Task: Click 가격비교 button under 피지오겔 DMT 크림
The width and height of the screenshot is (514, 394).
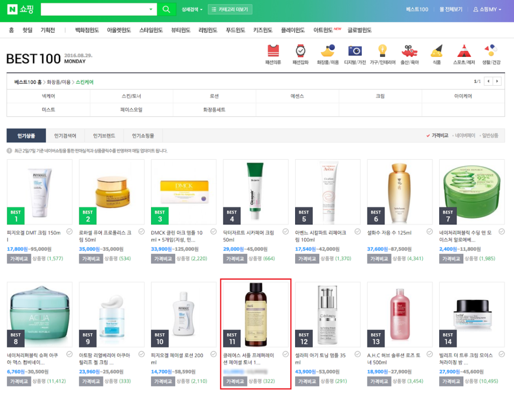Action: pos(19,258)
